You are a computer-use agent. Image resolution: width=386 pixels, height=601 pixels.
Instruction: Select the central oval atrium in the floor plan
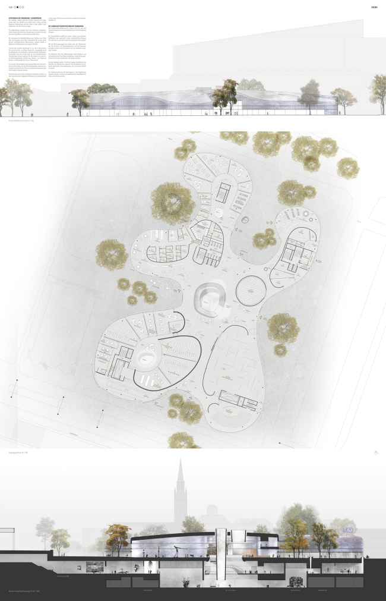tap(210, 295)
